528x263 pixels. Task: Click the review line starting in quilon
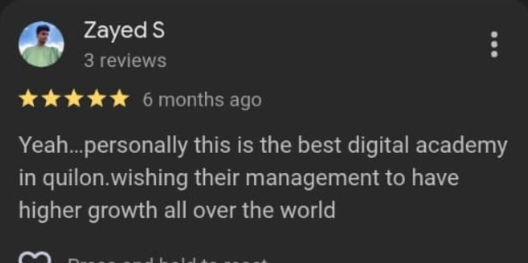(238, 179)
